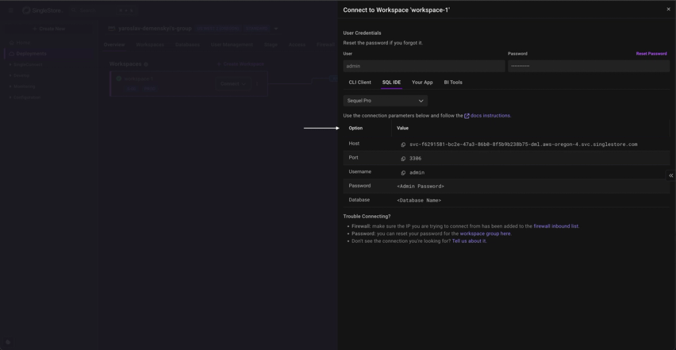Click the 3306 port value
The image size is (676, 350).
pyautogui.click(x=415, y=158)
